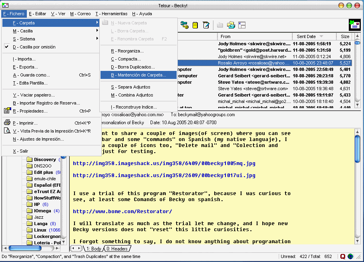The height and width of the screenshot is (262, 364).
Task: Choose Ajustes de Impresión entry
Action: pos(51,139)
